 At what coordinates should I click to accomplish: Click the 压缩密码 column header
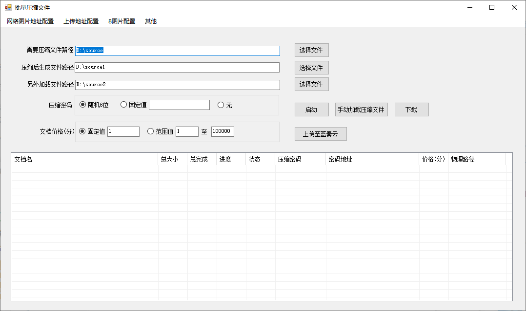300,159
